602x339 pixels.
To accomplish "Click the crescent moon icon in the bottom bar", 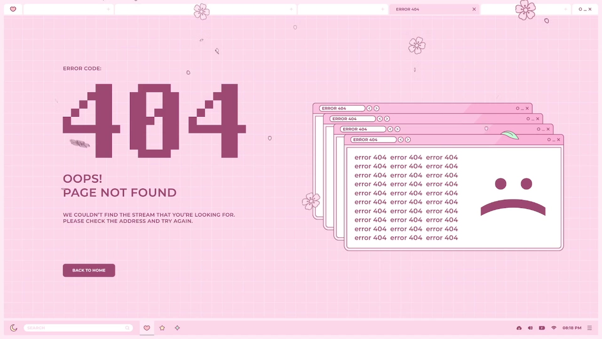I will 13,328.
